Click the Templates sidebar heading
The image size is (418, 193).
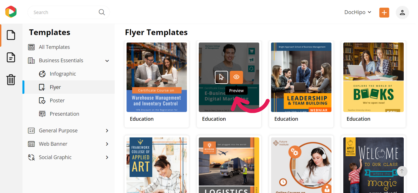50,32
